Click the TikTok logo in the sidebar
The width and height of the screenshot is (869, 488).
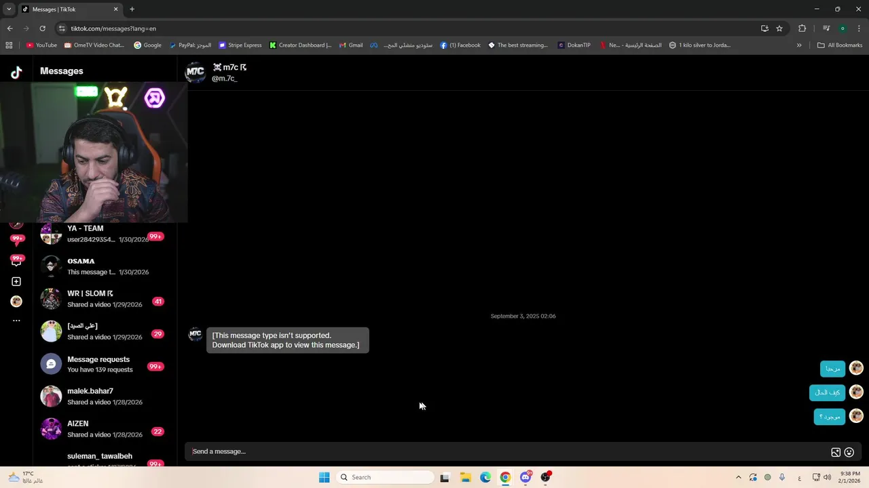point(16,73)
